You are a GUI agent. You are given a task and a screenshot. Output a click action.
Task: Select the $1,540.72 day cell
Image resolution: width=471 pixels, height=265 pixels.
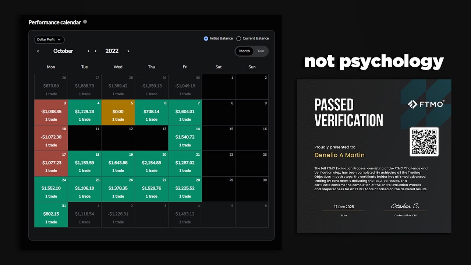pyautogui.click(x=185, y=138)
